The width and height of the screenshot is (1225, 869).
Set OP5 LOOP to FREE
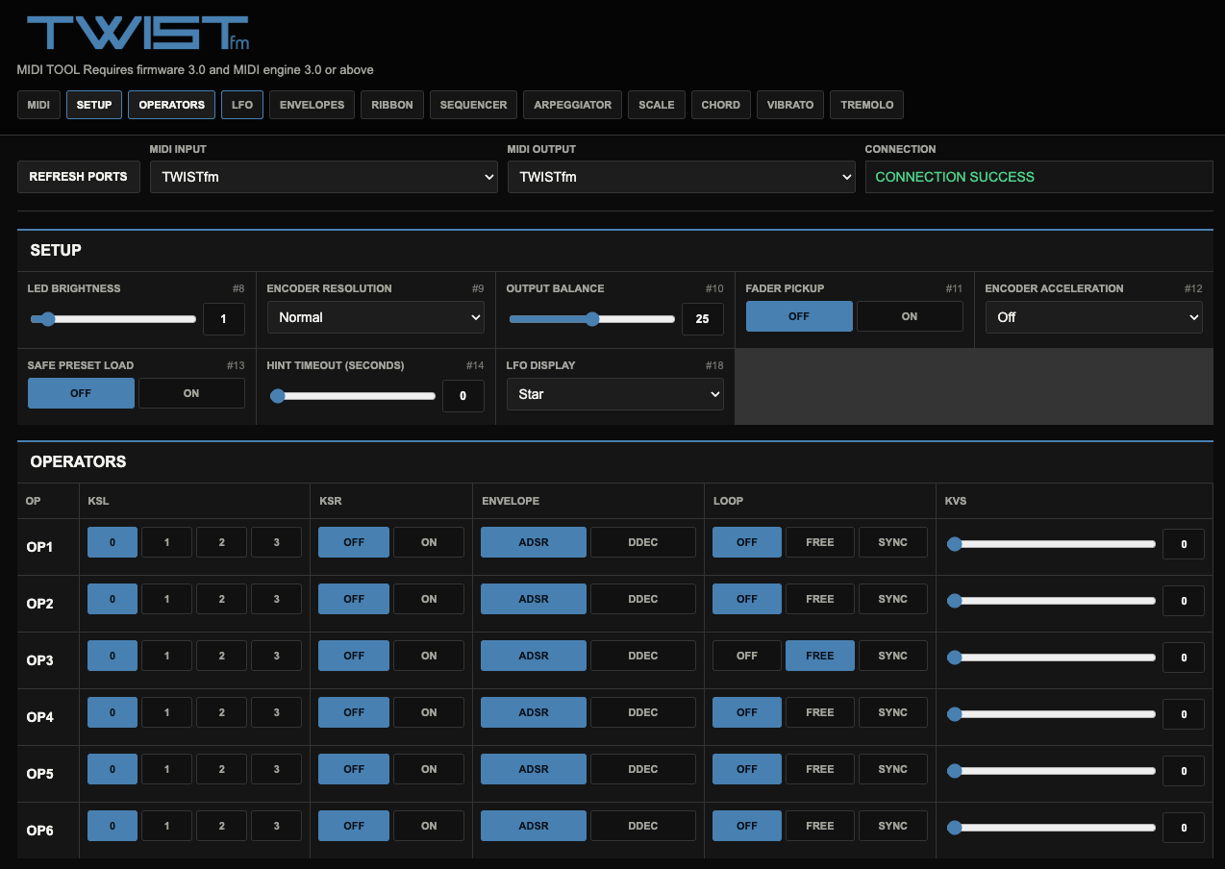[x=820, y=769]
